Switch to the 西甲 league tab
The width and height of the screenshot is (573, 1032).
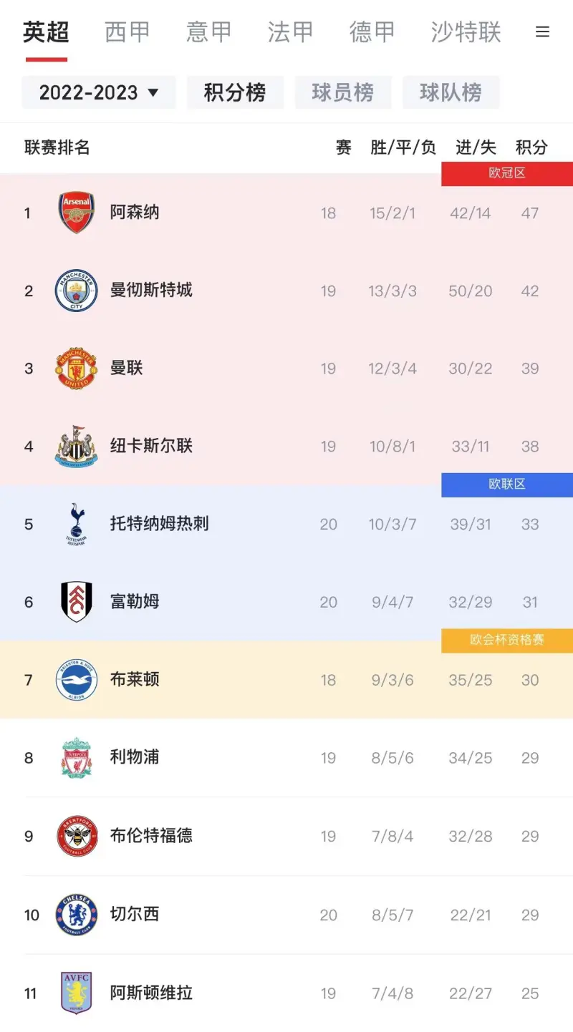click(x=127, y=32)
